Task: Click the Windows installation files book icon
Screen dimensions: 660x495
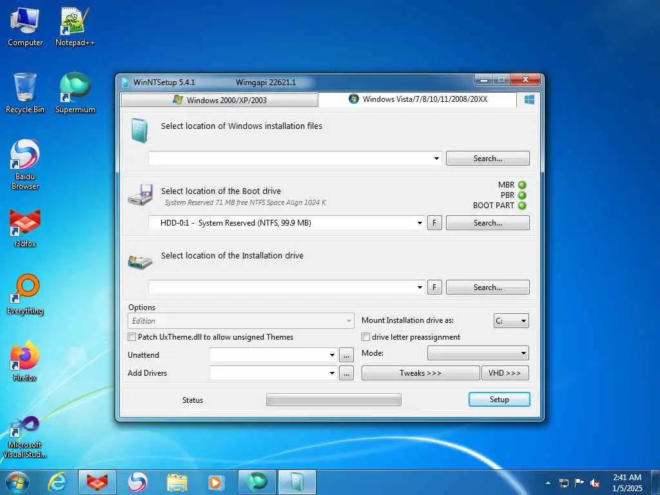Action: 139,130
